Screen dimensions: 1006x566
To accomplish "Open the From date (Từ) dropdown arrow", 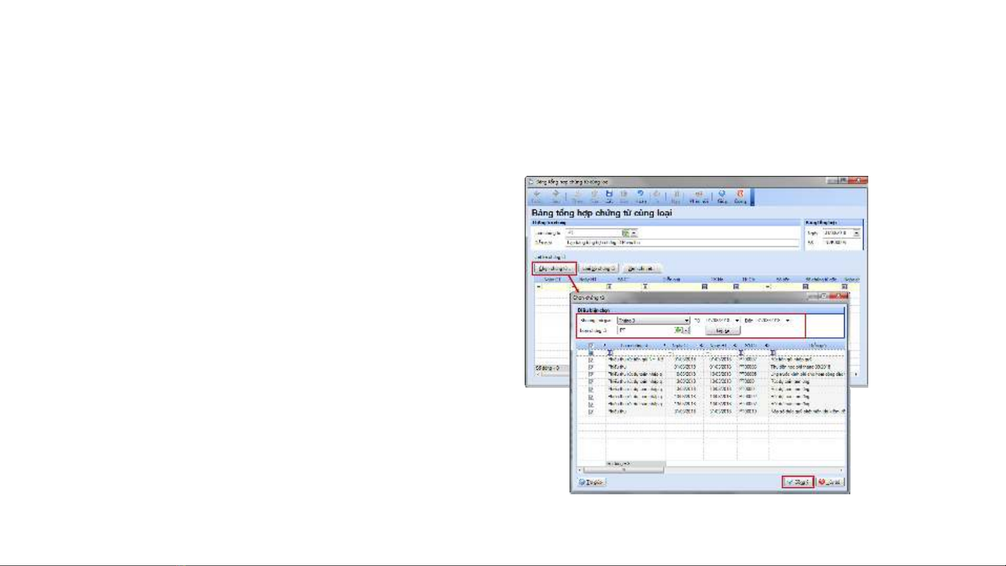I will click(737, 320).
